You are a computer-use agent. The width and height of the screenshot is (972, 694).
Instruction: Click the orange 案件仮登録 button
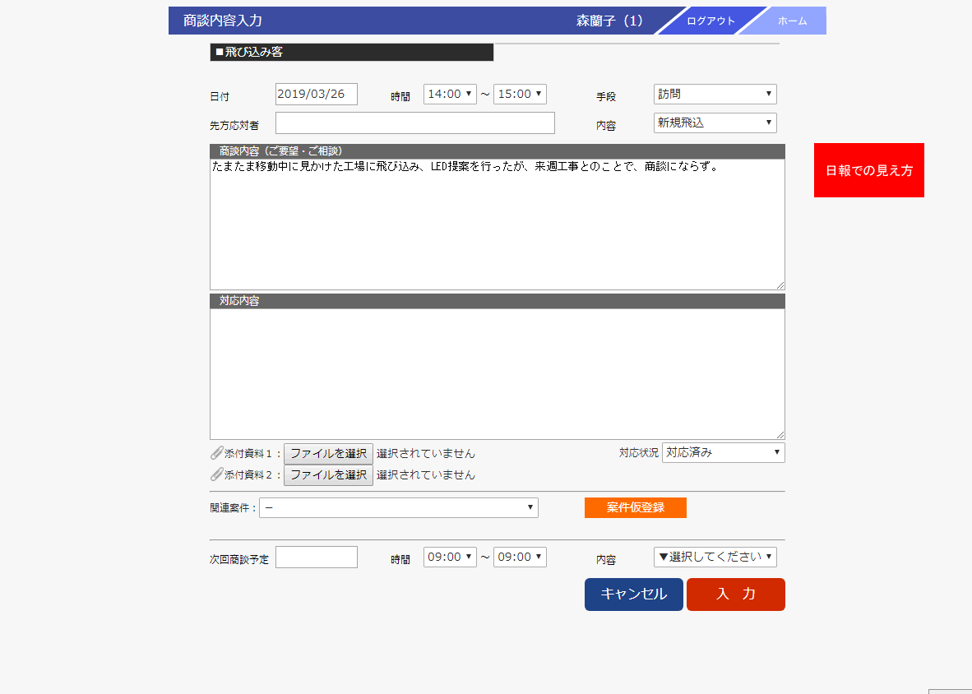tap(635, 508)
